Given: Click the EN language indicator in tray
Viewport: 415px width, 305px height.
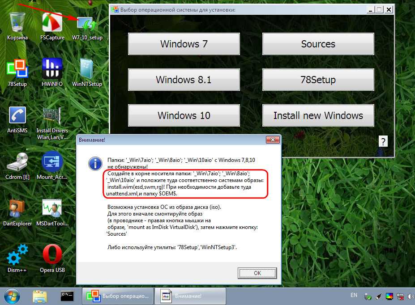Looking at the screenshot, I should pyautogui.click(x=354, y=296).
